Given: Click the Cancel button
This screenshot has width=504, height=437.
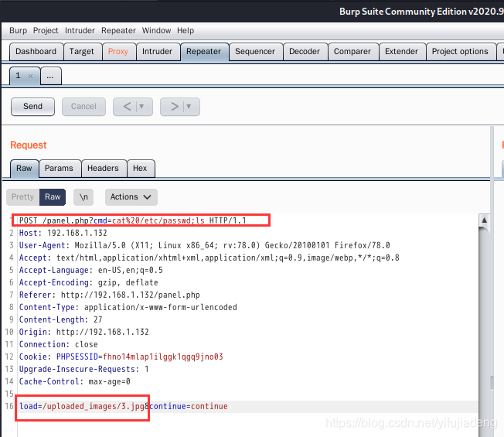Looking at the screenshot, I should click(x=83, y=107).
